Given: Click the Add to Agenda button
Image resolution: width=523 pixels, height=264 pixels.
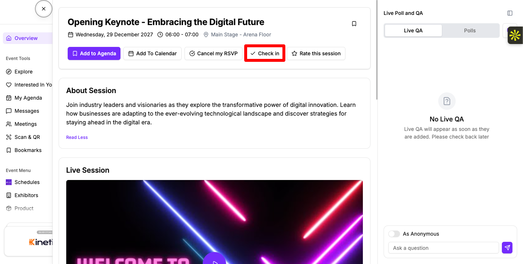Looking at the screenshot, I should tap(94, 53).
